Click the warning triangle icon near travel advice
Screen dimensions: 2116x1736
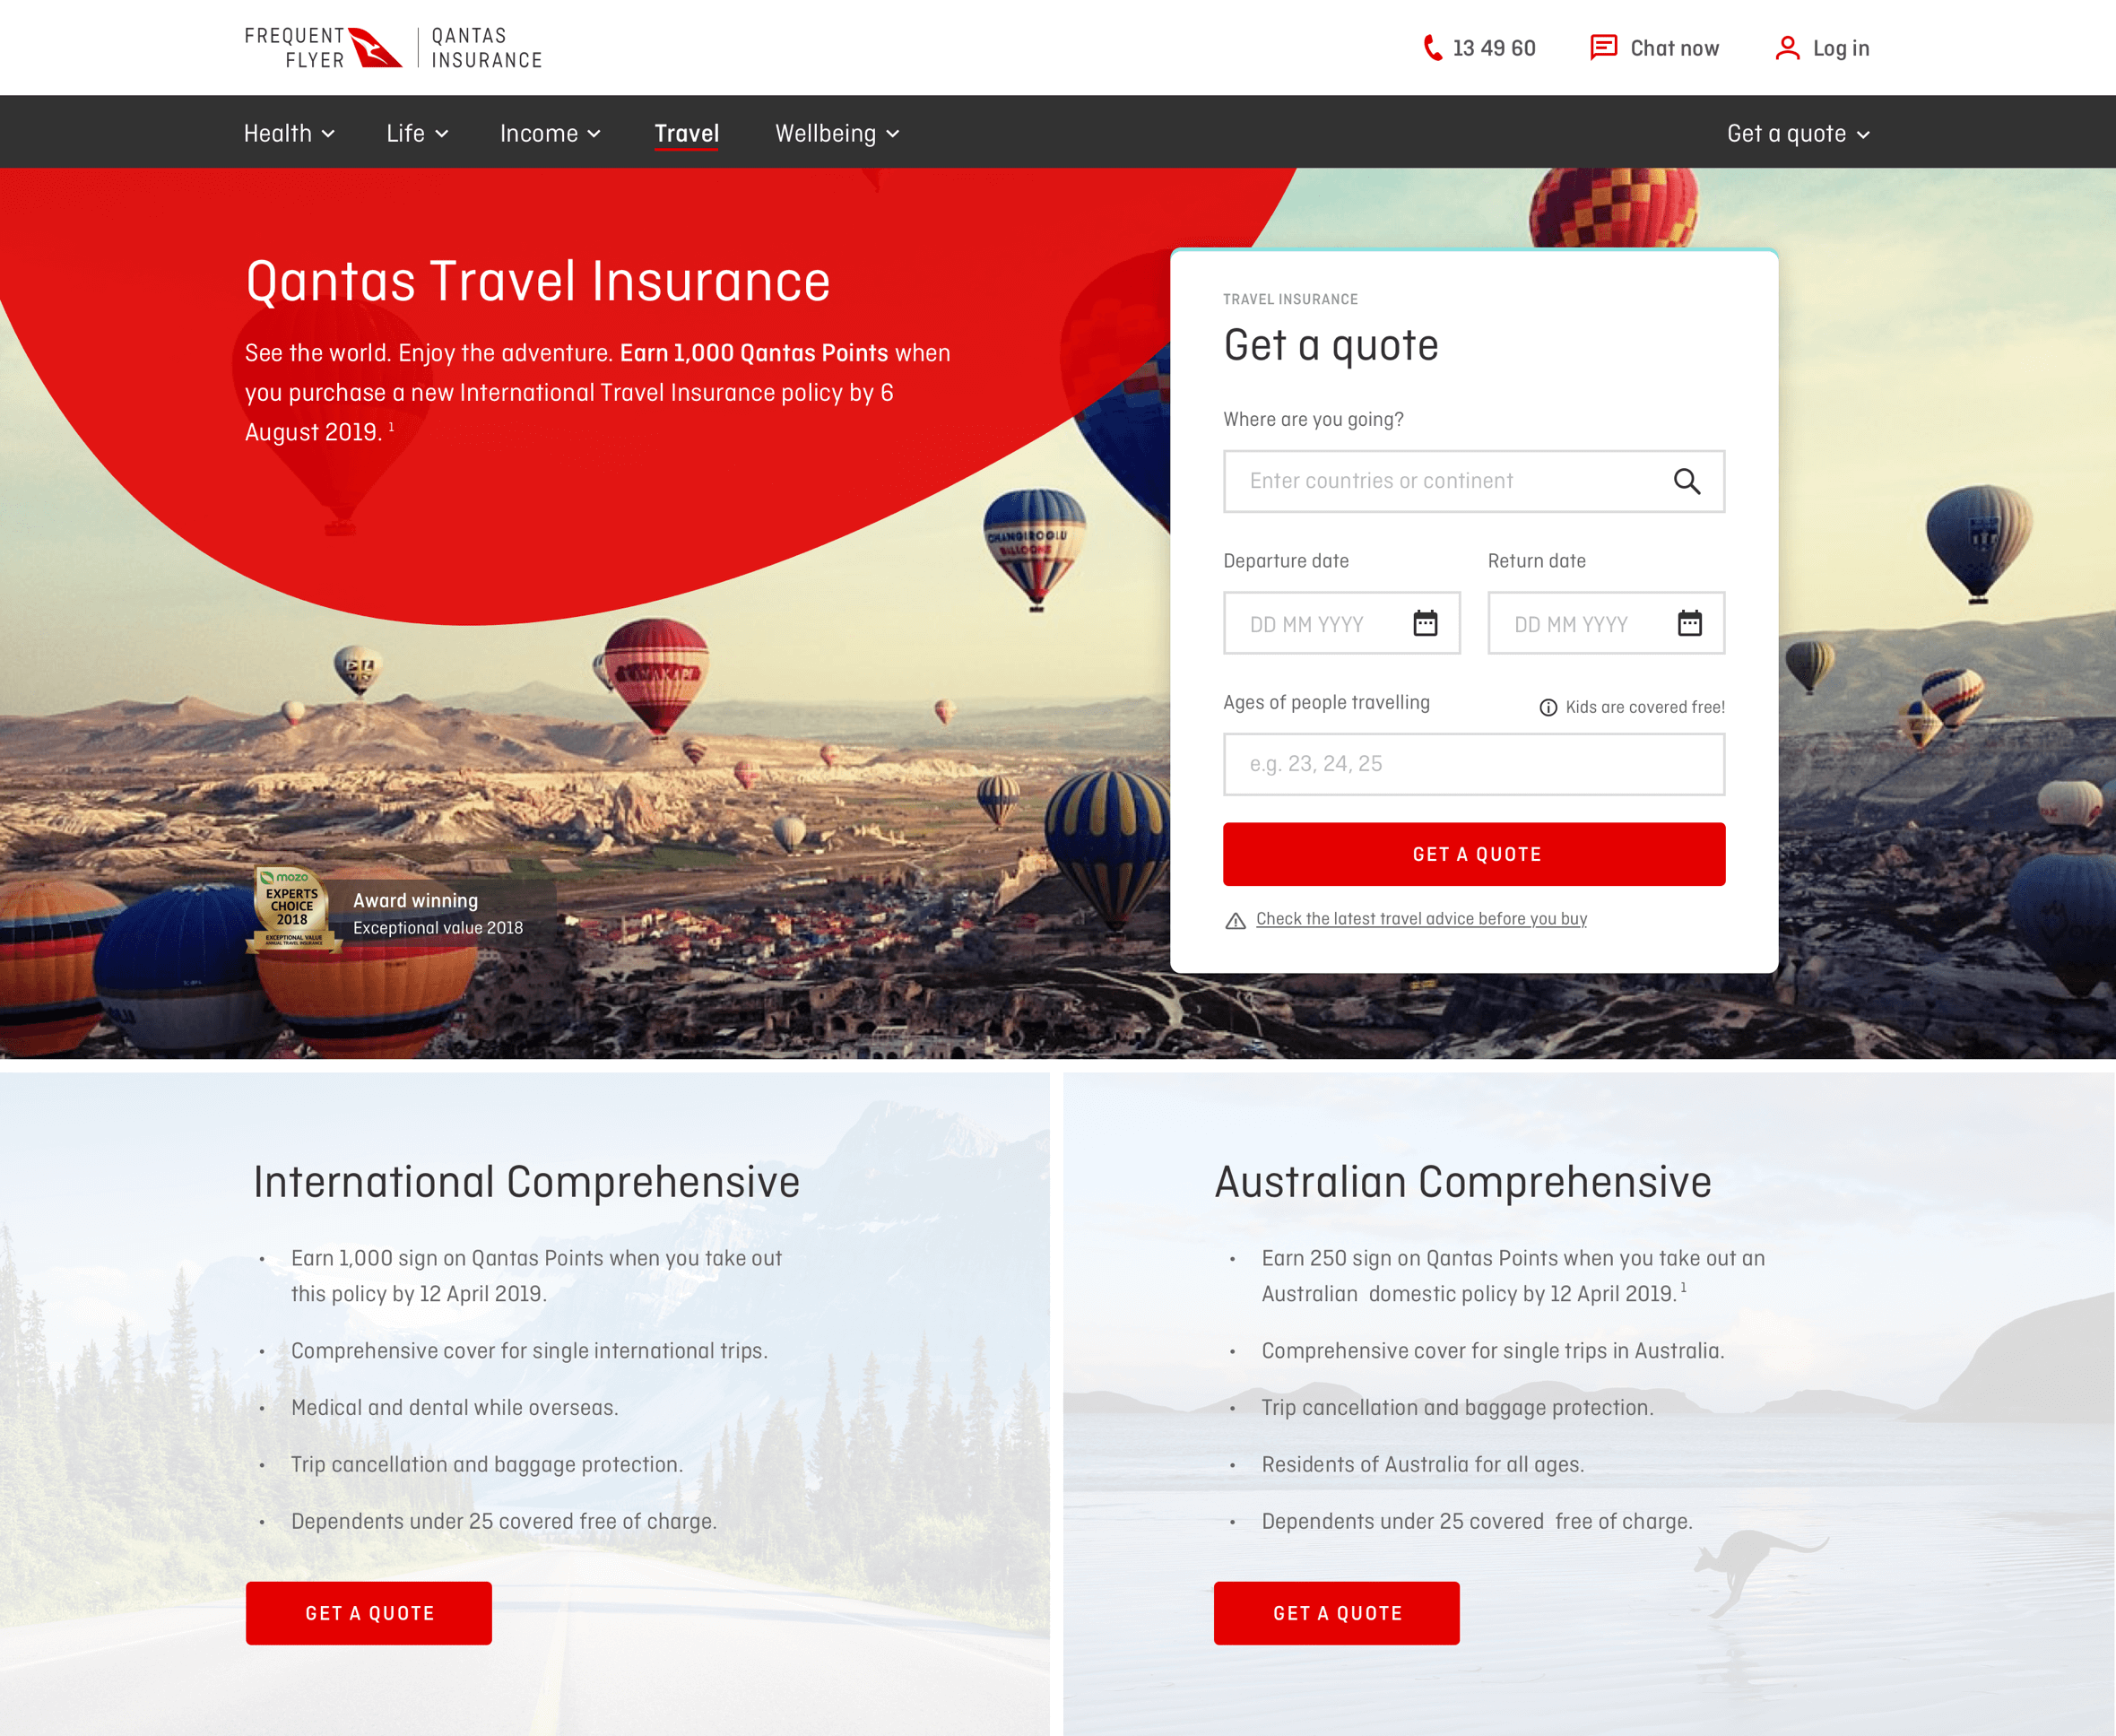click(x=1234, y=917)
